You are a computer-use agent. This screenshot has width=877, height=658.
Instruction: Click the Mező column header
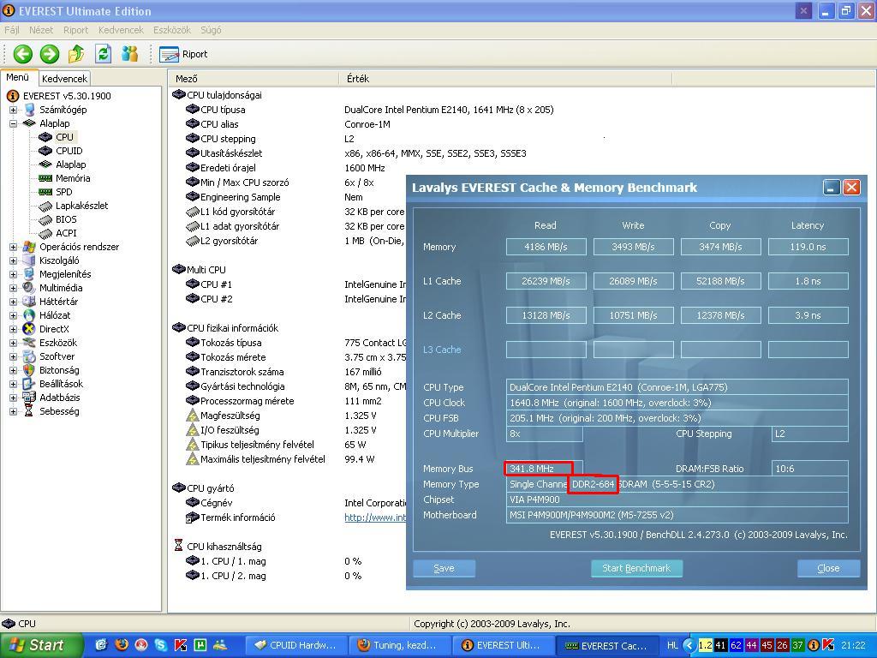254,79
